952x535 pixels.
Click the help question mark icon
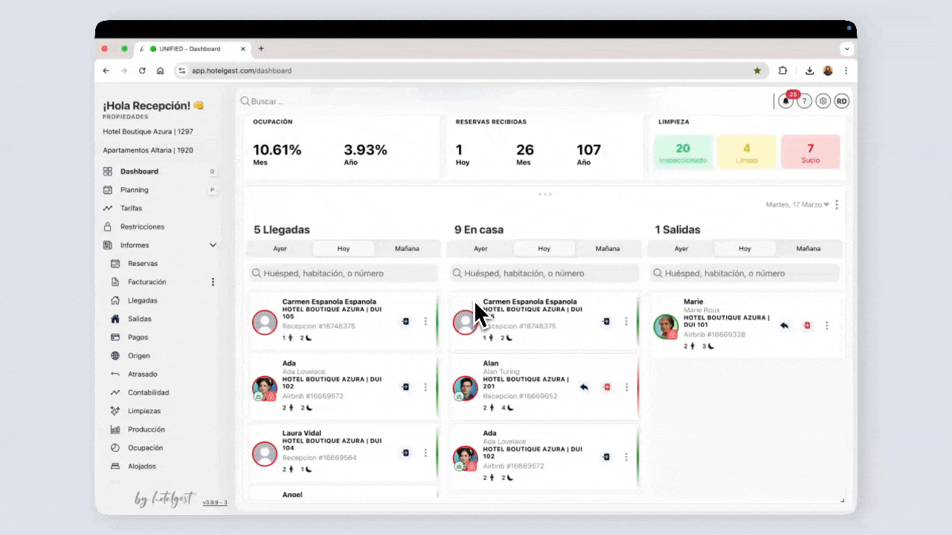[x=804, y=102]
